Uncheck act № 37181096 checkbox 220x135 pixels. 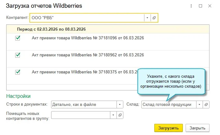pos(18,38)
